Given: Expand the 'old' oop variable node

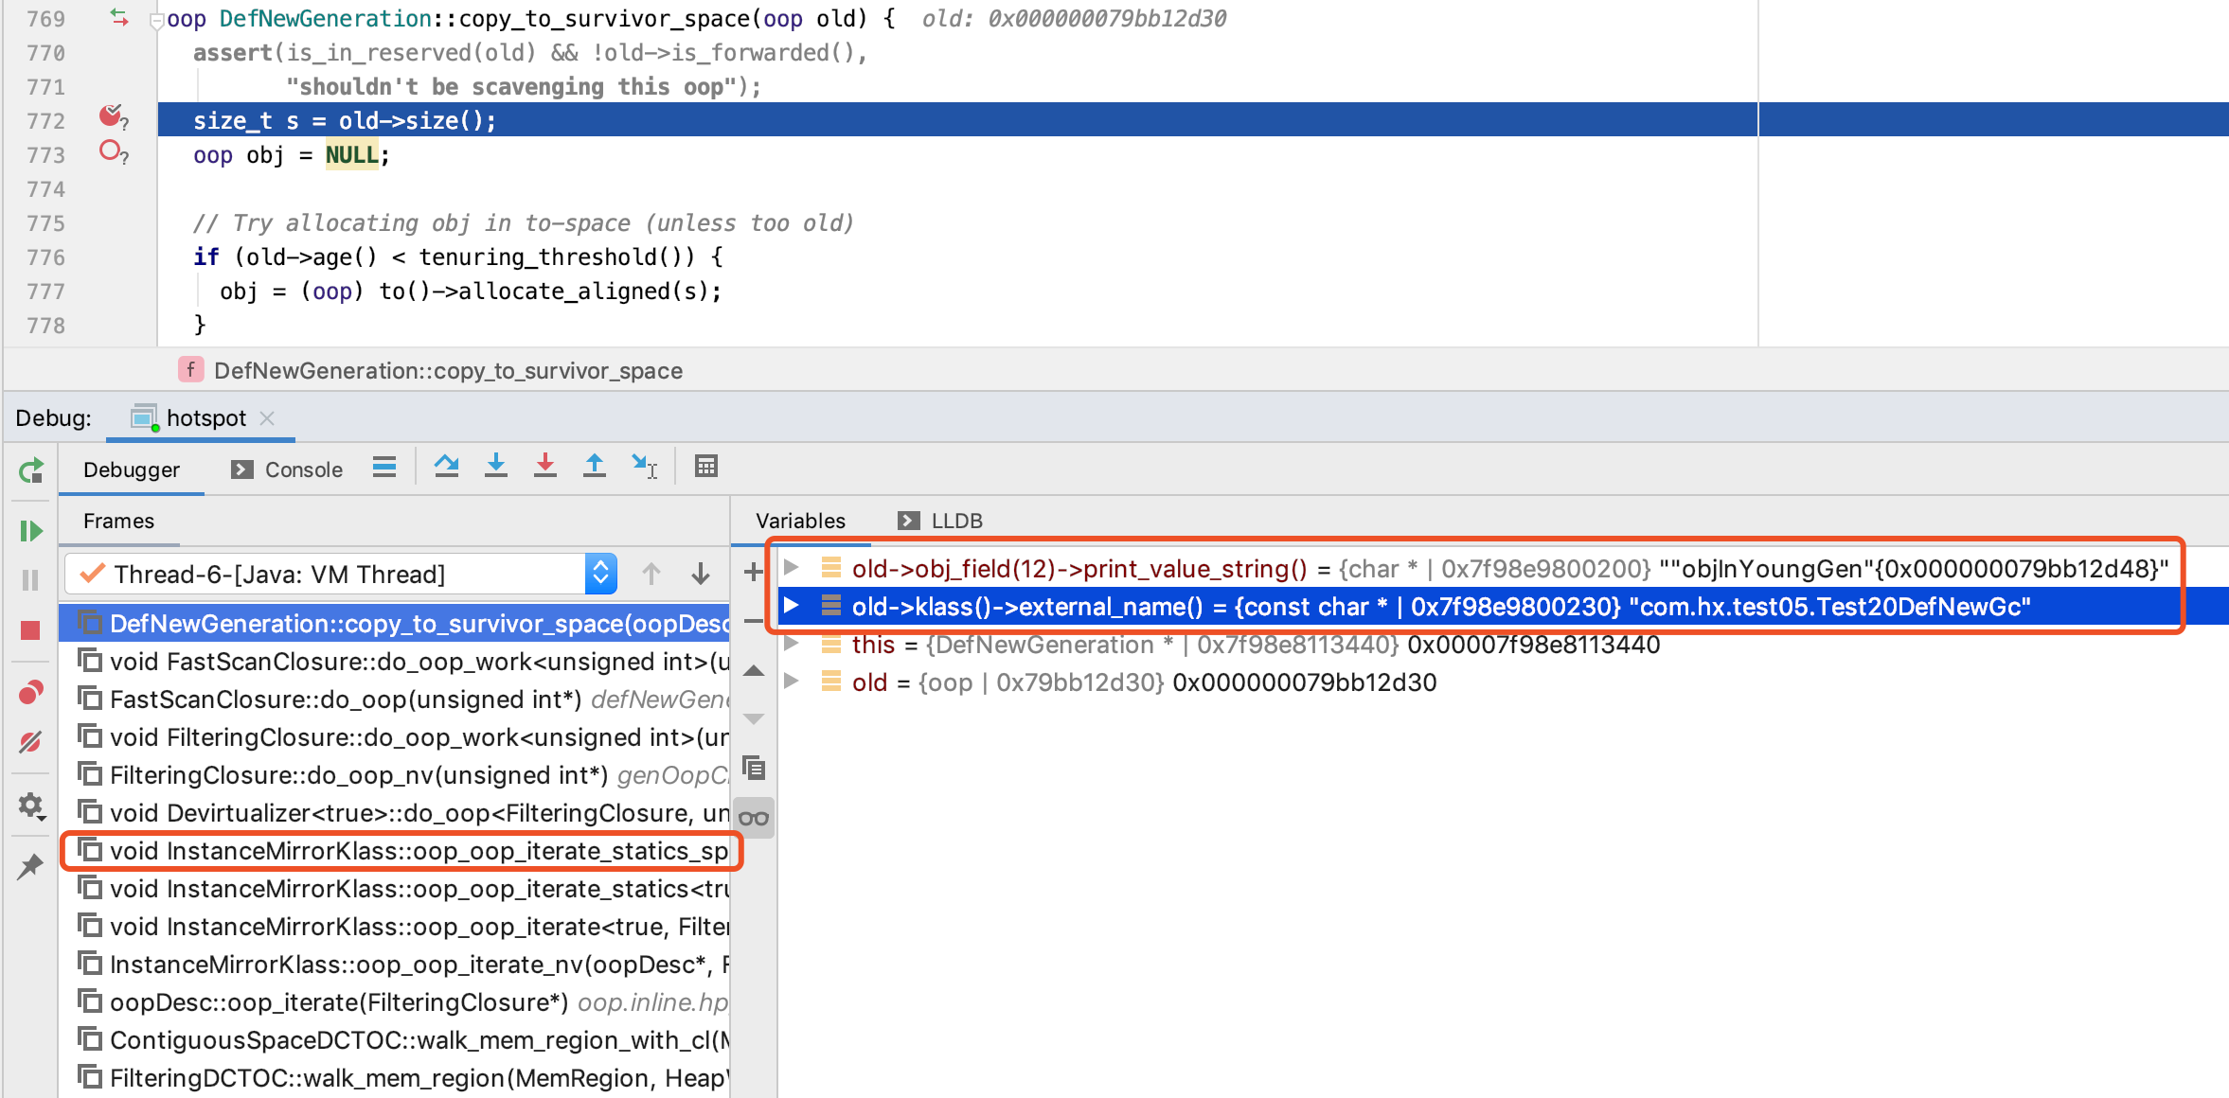Looking at the screenshot, I should [792, 682].
